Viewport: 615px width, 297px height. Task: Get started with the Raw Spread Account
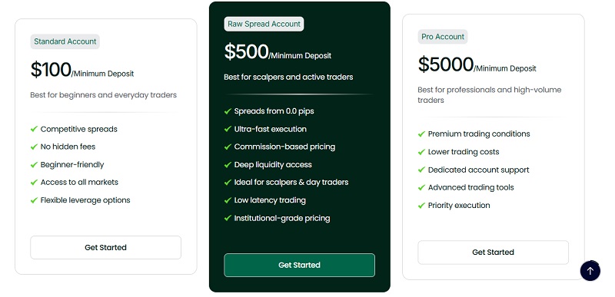299,265
